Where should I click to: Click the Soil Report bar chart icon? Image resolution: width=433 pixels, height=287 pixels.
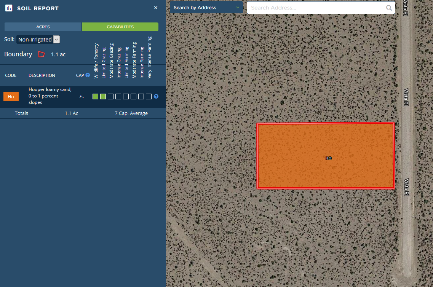pyautogui.click(x=9, y=8)
